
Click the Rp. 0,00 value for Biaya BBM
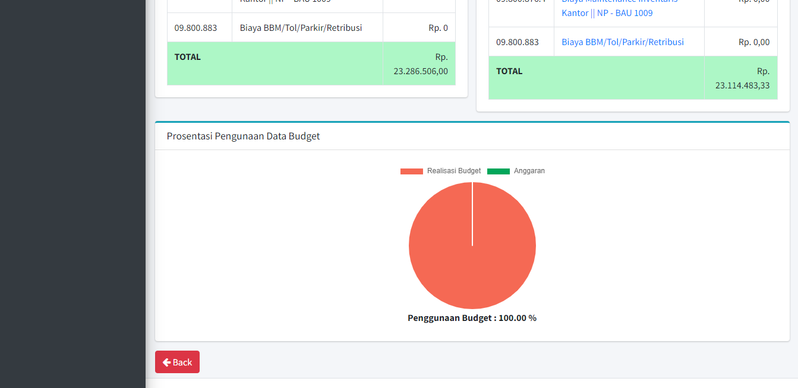click(753, 42)
